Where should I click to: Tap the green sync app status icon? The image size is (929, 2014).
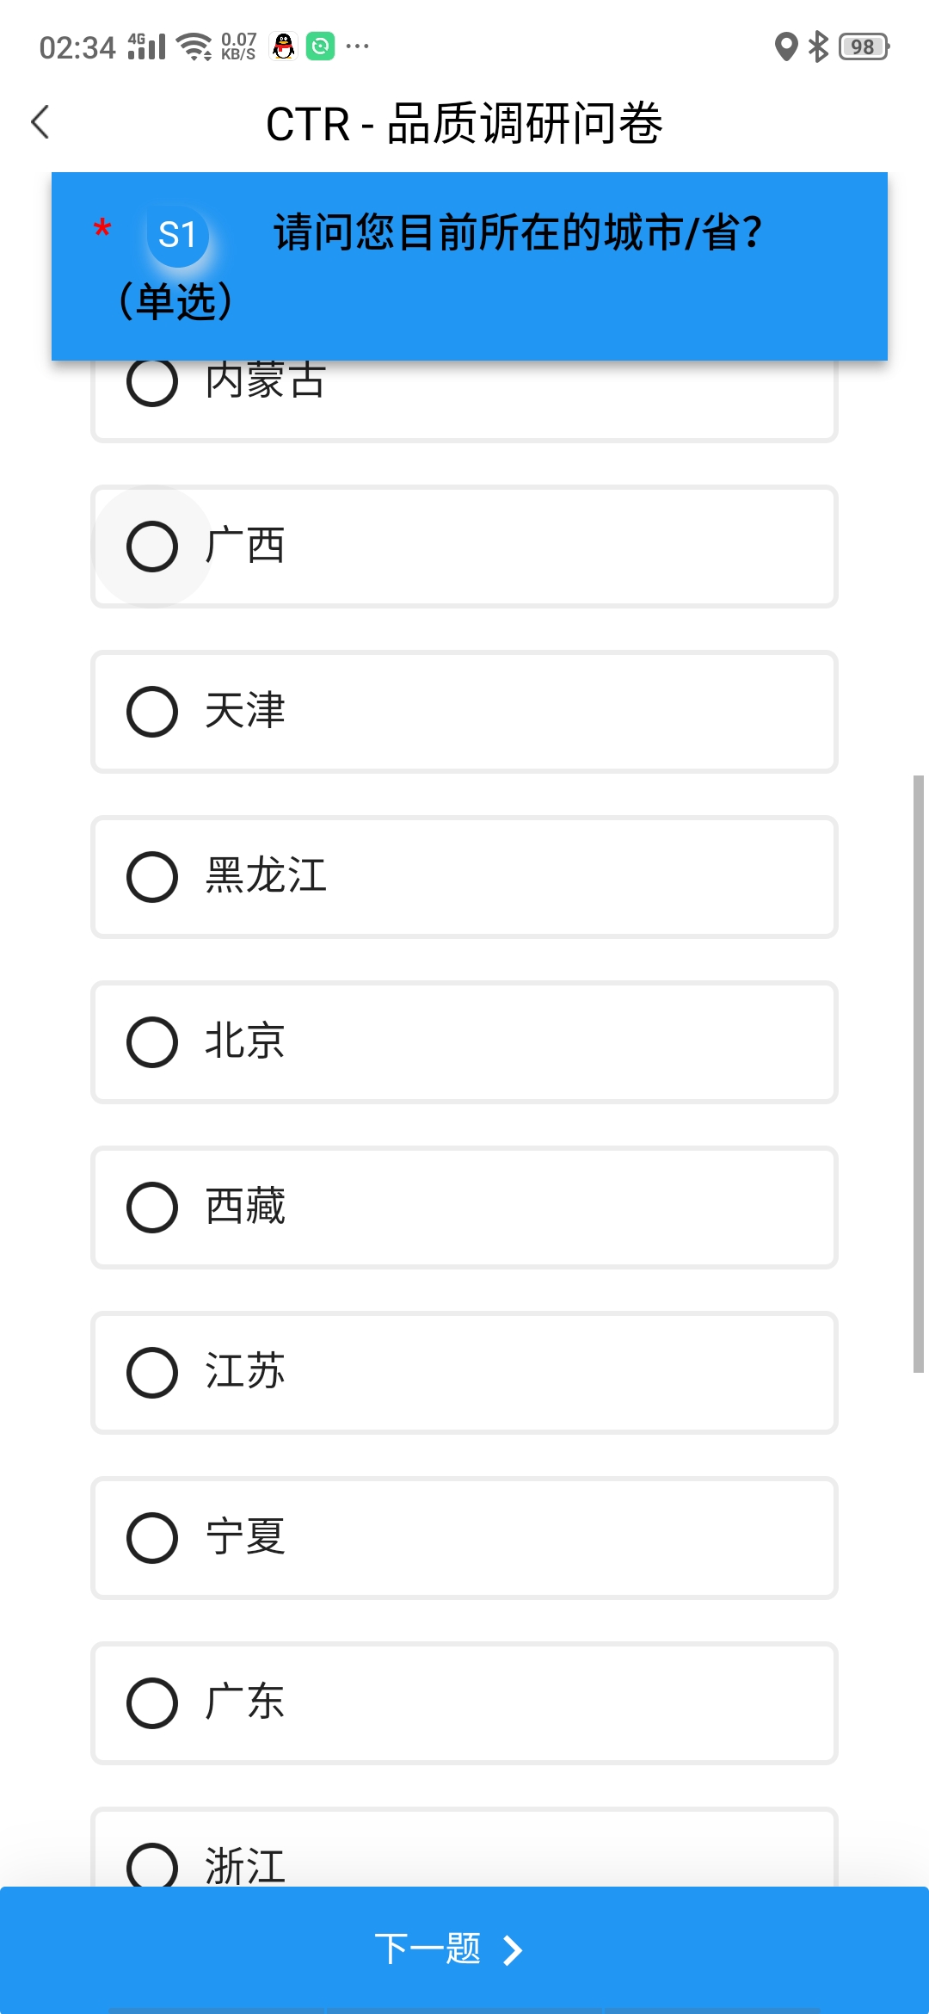321,46
